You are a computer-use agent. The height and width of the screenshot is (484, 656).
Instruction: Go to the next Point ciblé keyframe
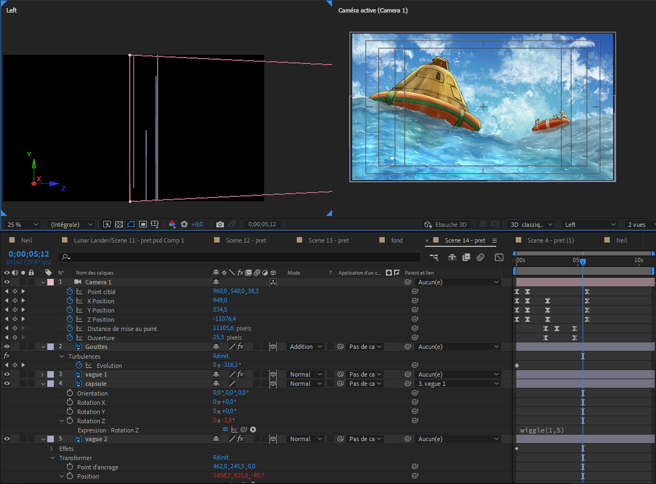coord(23,291)
